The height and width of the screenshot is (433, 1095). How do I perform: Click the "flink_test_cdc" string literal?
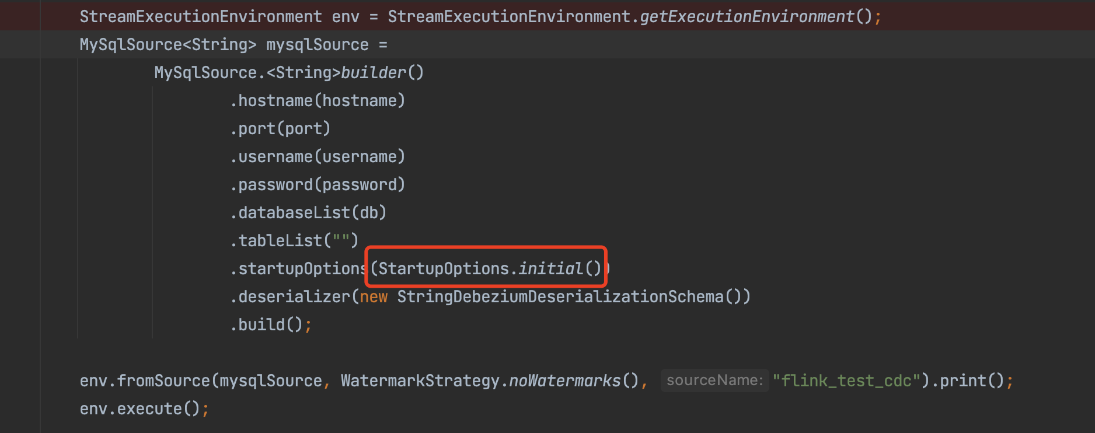point(846,381)
